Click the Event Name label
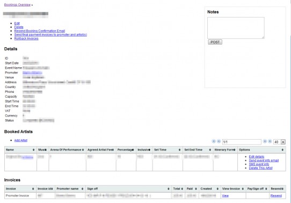This screenshot has width=291, height=203. (x=13, y=68)
